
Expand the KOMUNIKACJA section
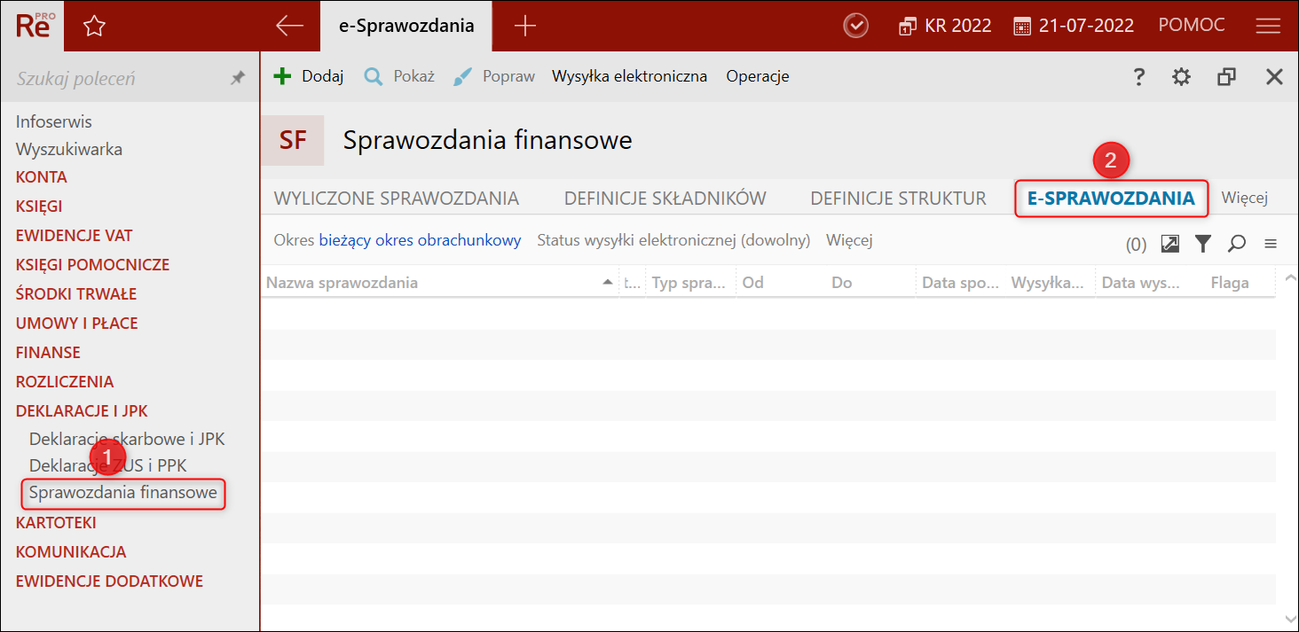[71, 552]
